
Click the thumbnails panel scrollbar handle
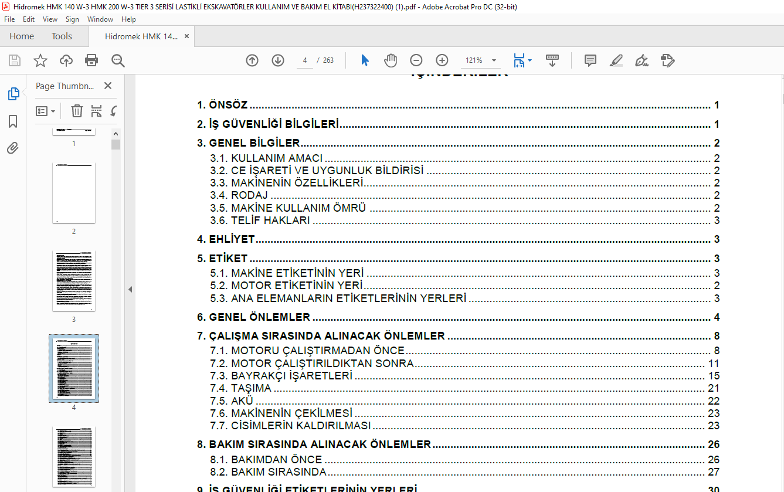pos(116,144)
